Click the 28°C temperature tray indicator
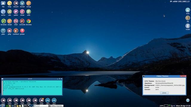This screenshot has height=107, width=191. [162, 106]
